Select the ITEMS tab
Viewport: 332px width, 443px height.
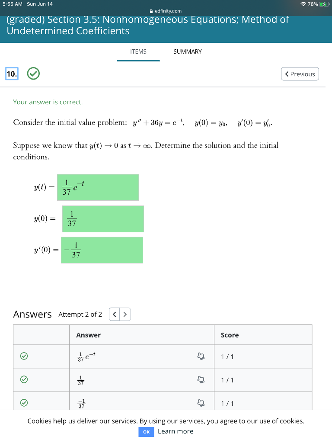pyautogui.click(x=138, y=51)
